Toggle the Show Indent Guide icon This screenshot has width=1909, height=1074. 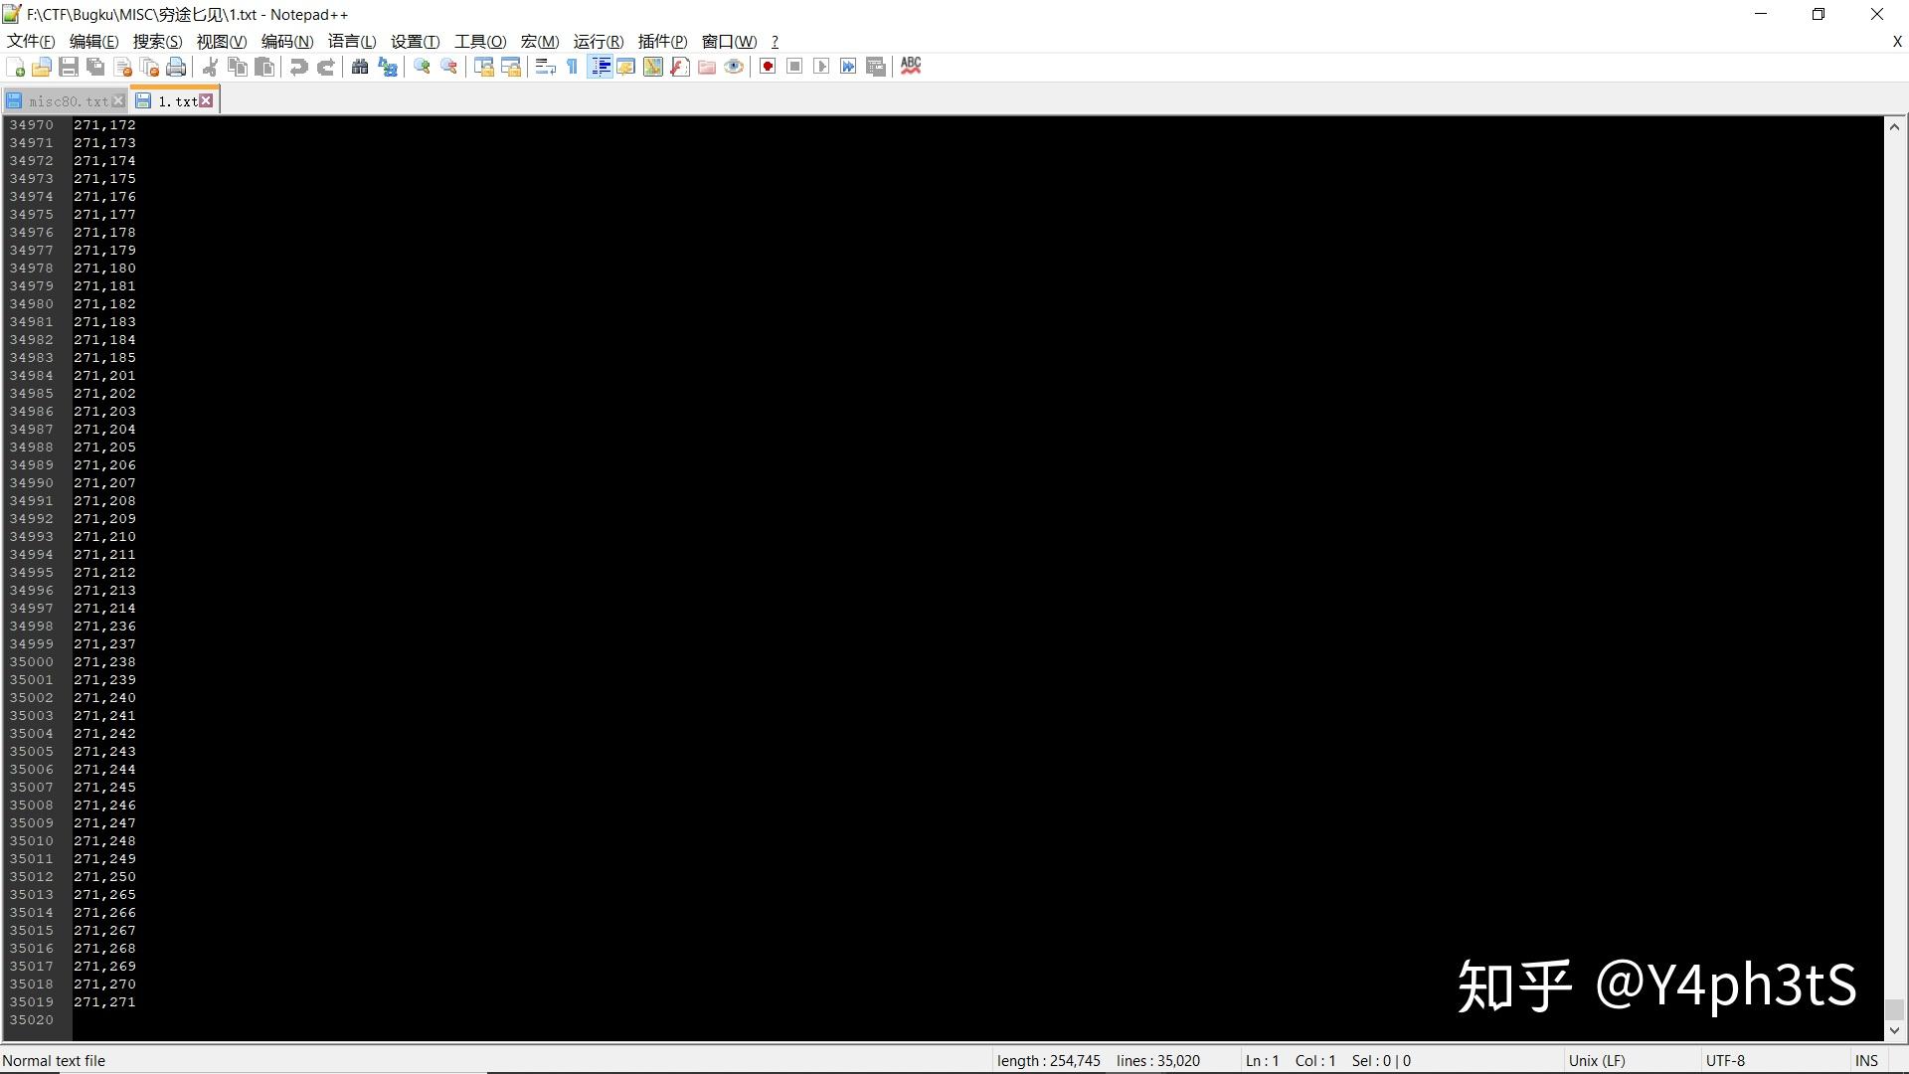(601, 67)
